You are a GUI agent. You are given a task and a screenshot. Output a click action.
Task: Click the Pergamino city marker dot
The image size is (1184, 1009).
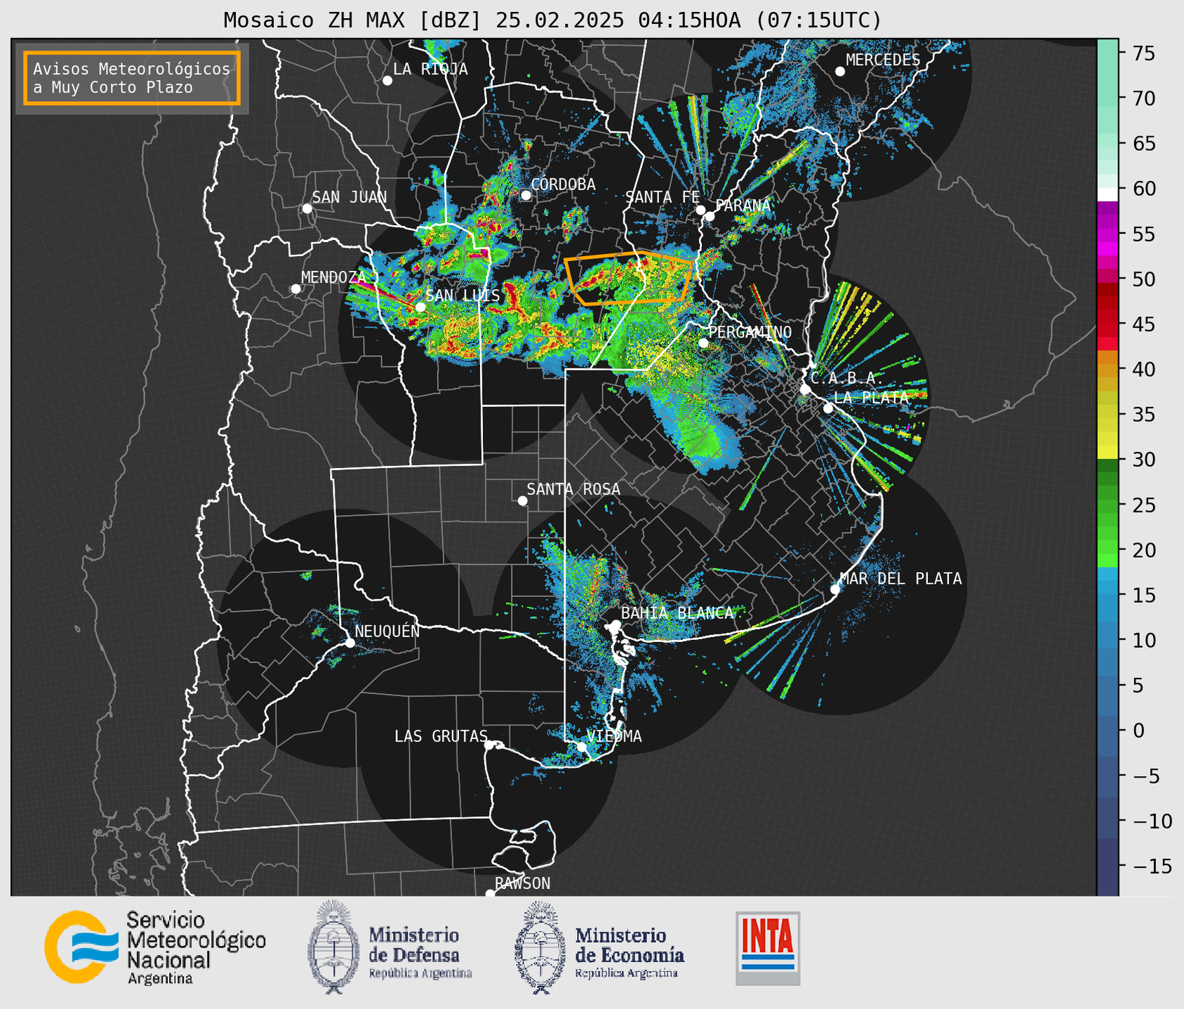tap(703, 343)
